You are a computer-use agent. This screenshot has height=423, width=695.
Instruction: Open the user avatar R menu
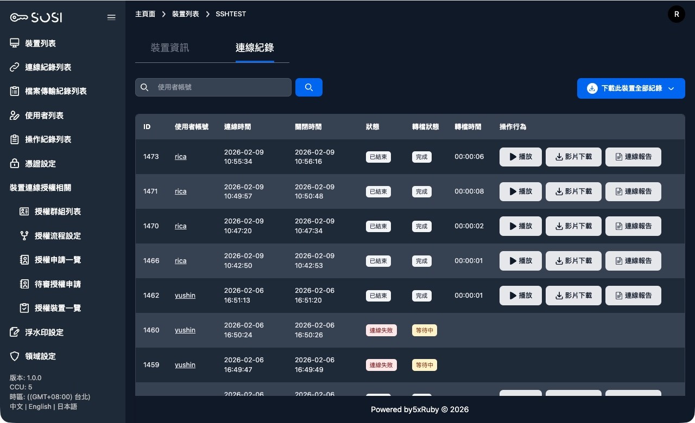point(676,15)
